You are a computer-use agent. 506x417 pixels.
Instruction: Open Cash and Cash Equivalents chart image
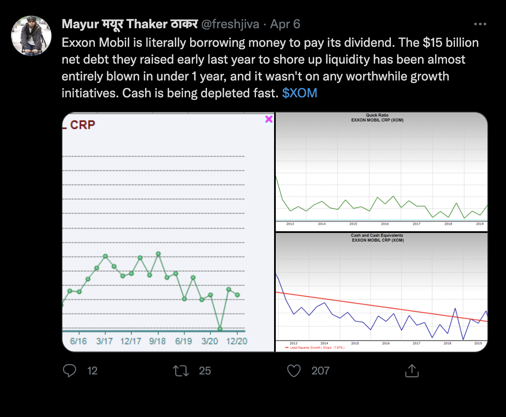381,295
